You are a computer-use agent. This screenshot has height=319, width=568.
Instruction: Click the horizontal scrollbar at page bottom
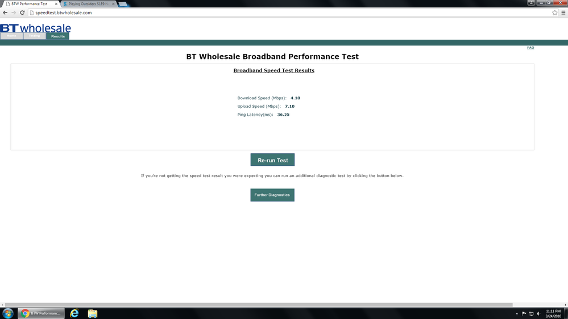(259, 305)
